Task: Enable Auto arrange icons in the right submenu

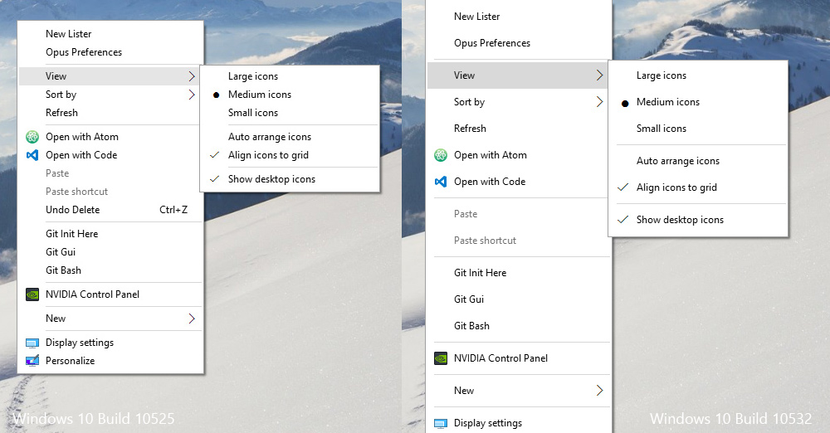Action: point(677,161)
